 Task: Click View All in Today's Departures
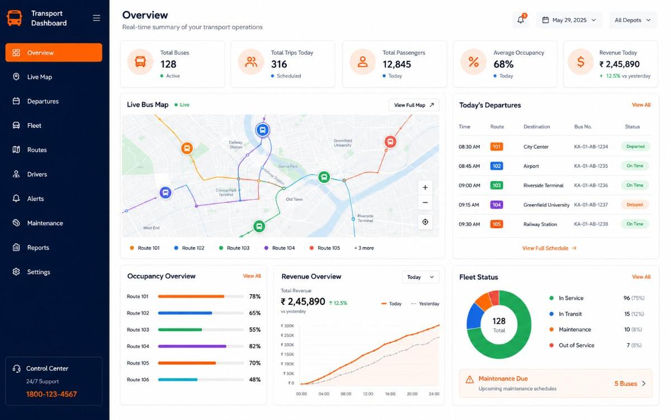(x=641, y=105)
